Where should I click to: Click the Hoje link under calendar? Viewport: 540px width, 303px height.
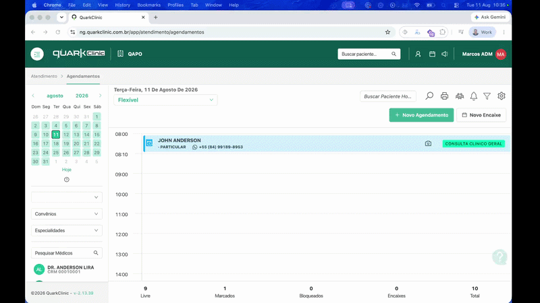[x=66, y=170]
